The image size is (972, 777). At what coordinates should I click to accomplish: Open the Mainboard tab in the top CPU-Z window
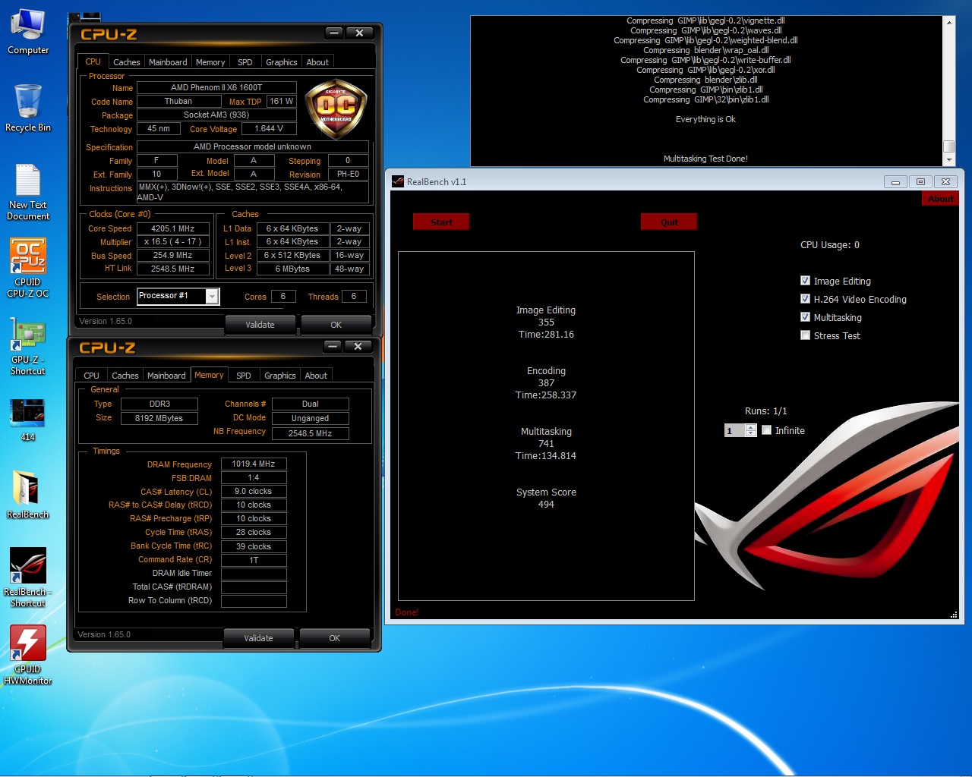(168, 62)
